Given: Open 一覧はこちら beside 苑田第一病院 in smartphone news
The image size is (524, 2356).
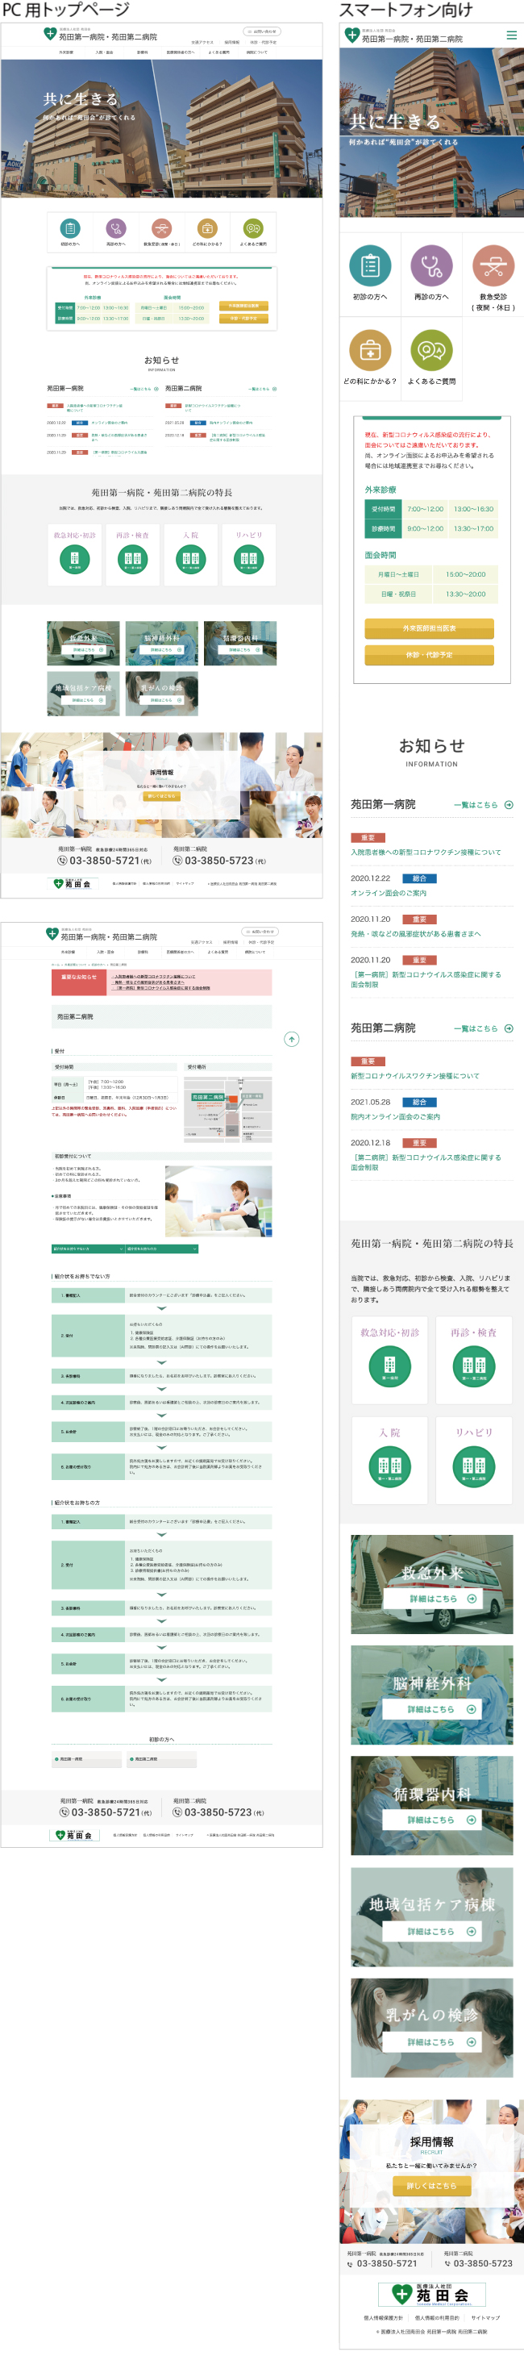Looking at the screenshot, I should pyautogui.click(x=483, y=805).
